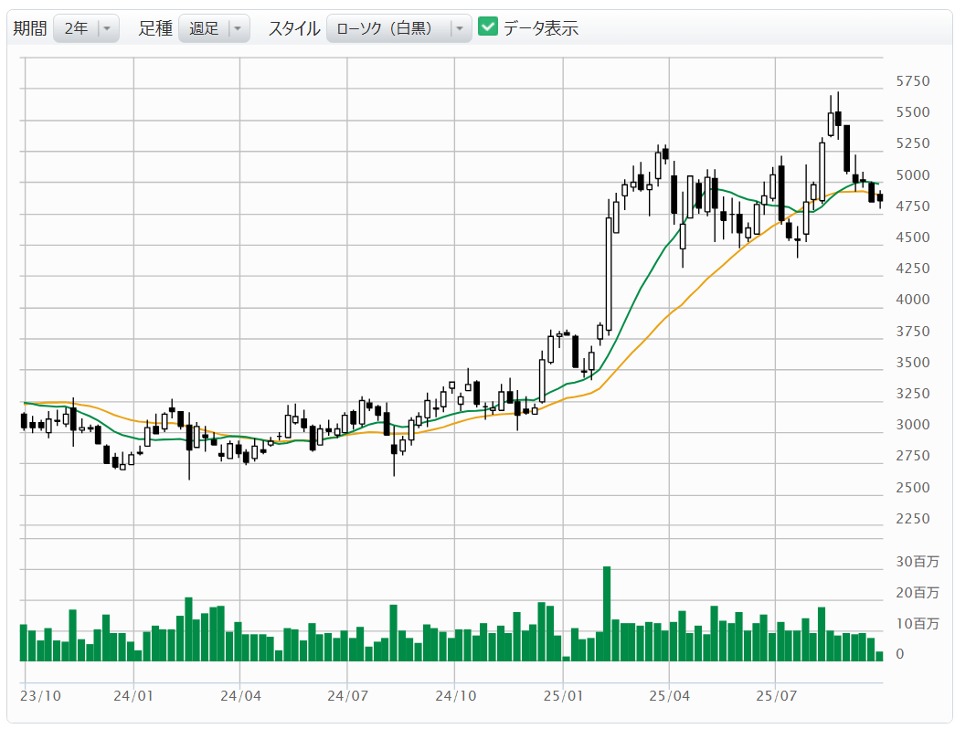The height and width of the screenshot is (729, 955).
Task: Click the スタイル label text
Action: coord(292,28)
